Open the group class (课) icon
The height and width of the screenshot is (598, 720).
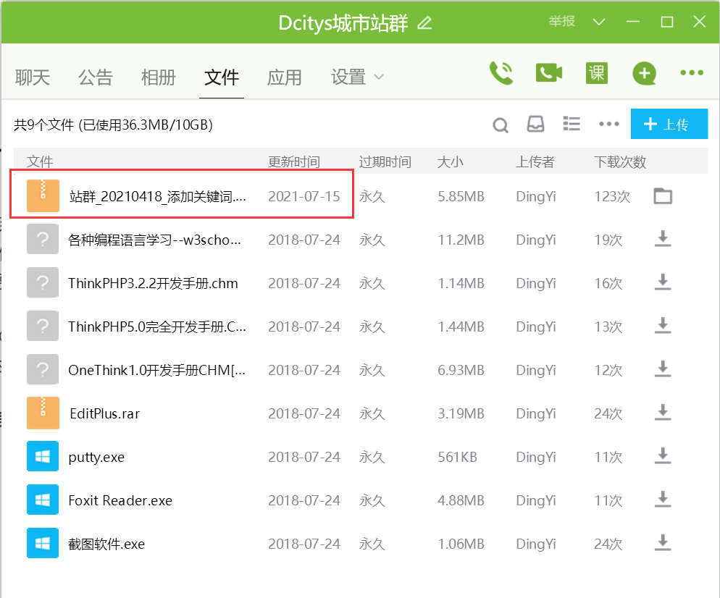[596, 72]
